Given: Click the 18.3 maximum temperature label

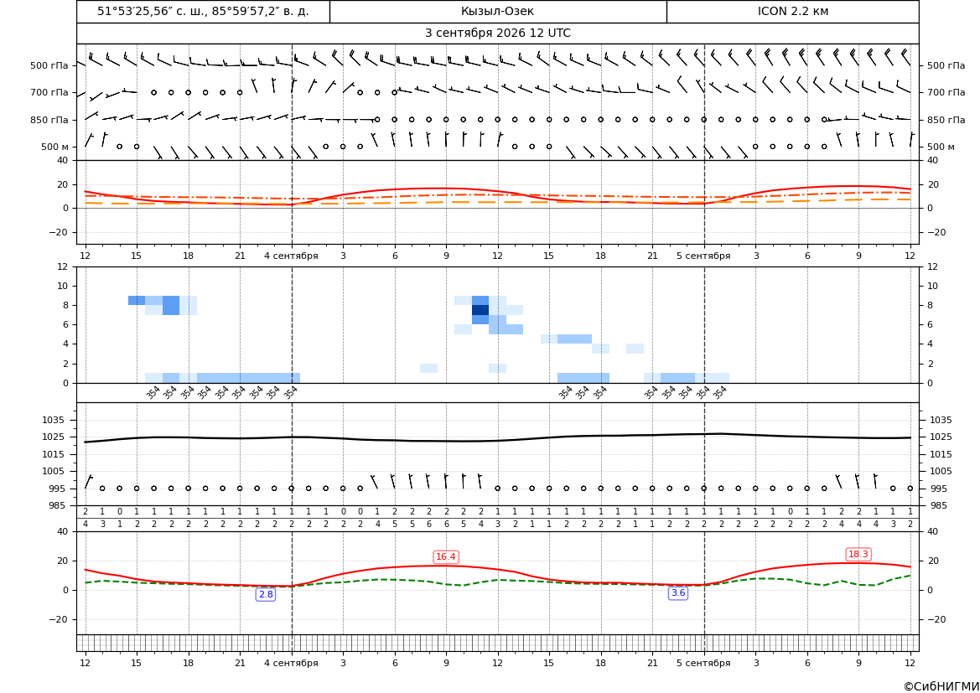Looking at the screenshot, I should [858, 554].
